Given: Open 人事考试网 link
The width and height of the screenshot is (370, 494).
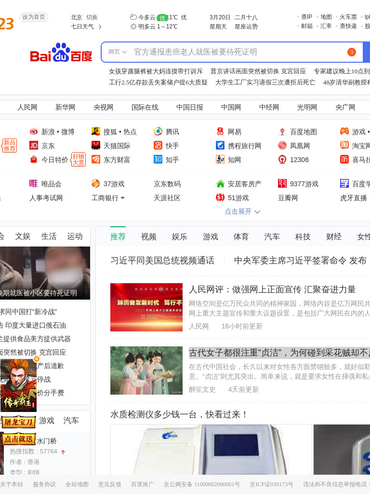Looking at the screenshot, I should [46, 198].
